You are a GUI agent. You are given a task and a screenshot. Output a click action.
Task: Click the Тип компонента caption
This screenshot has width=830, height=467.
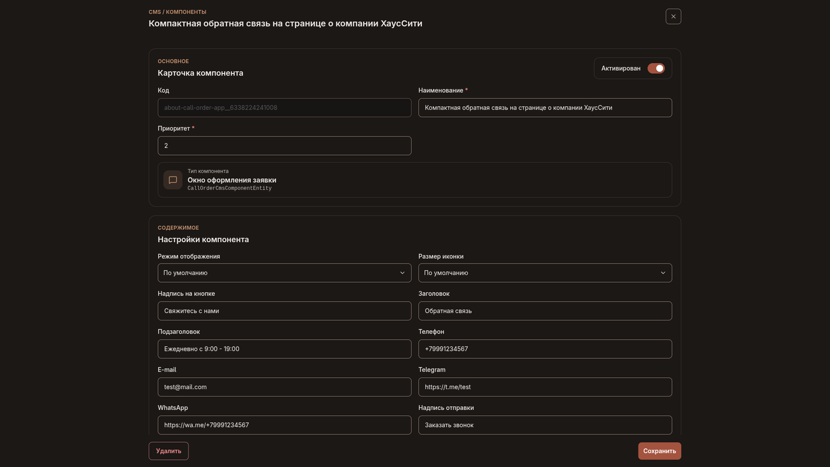(208, 171)
